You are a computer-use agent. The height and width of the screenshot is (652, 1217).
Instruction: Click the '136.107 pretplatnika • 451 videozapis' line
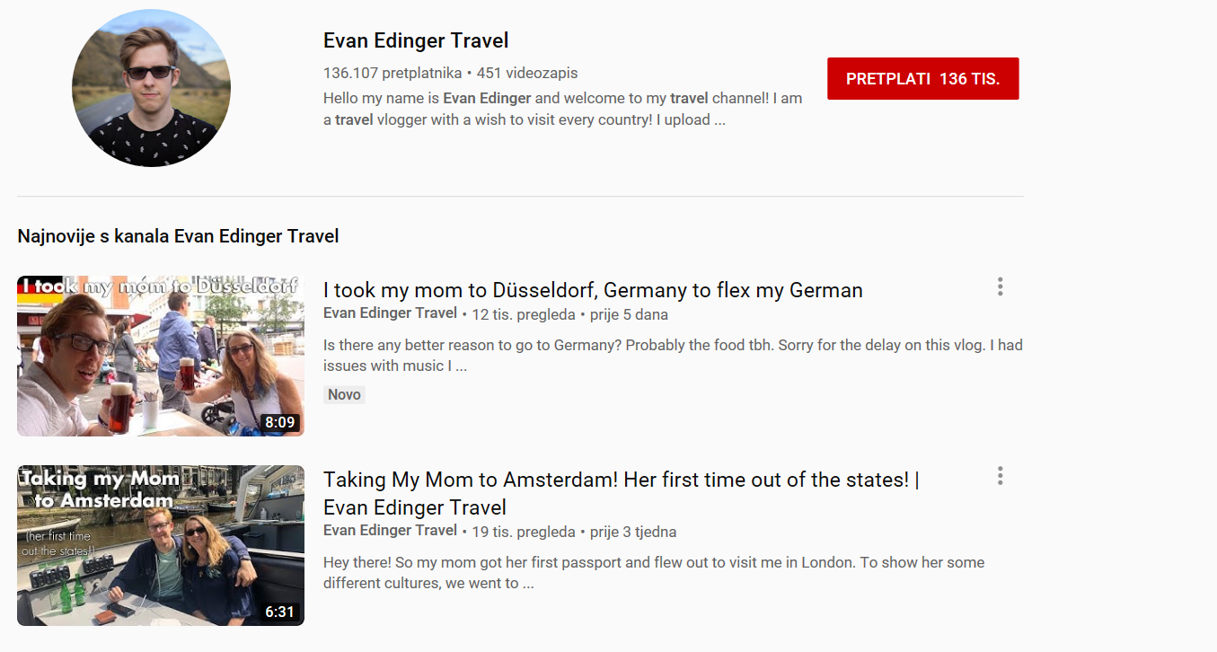[451, 73]
